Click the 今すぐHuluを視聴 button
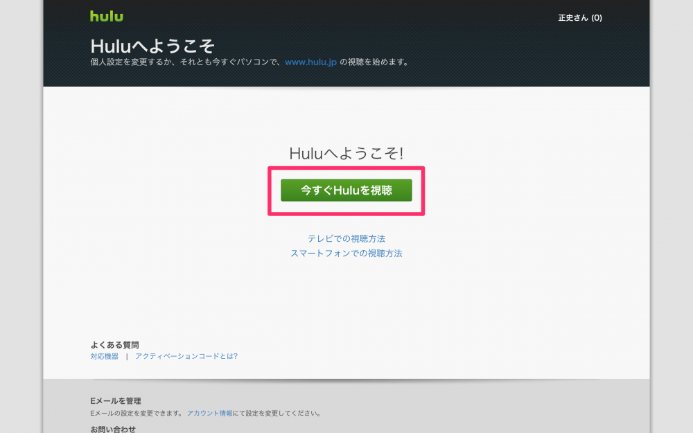Viewport: 693px width, 433px height. tap(346, 190)
